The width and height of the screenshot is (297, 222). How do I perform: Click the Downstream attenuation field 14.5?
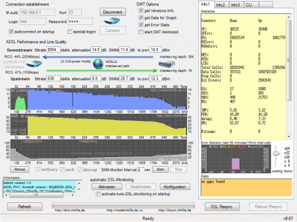click(96, 50)
